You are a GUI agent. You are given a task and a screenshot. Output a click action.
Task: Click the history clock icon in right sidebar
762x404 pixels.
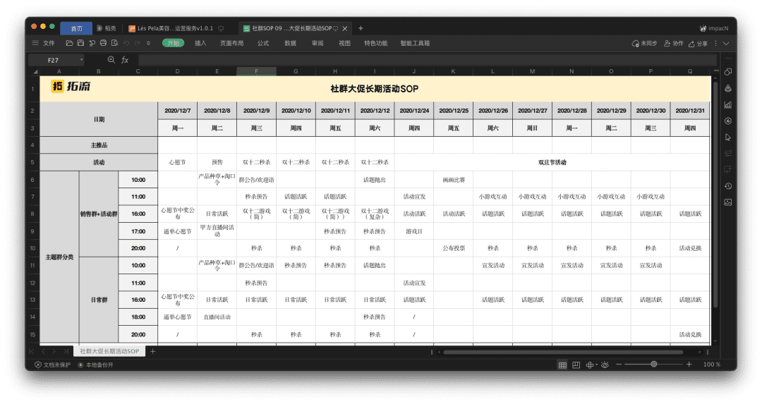(728, 186)
